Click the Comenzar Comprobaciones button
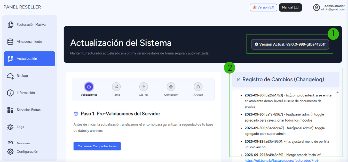Screen dimensions: 348x162 point(97,146)
